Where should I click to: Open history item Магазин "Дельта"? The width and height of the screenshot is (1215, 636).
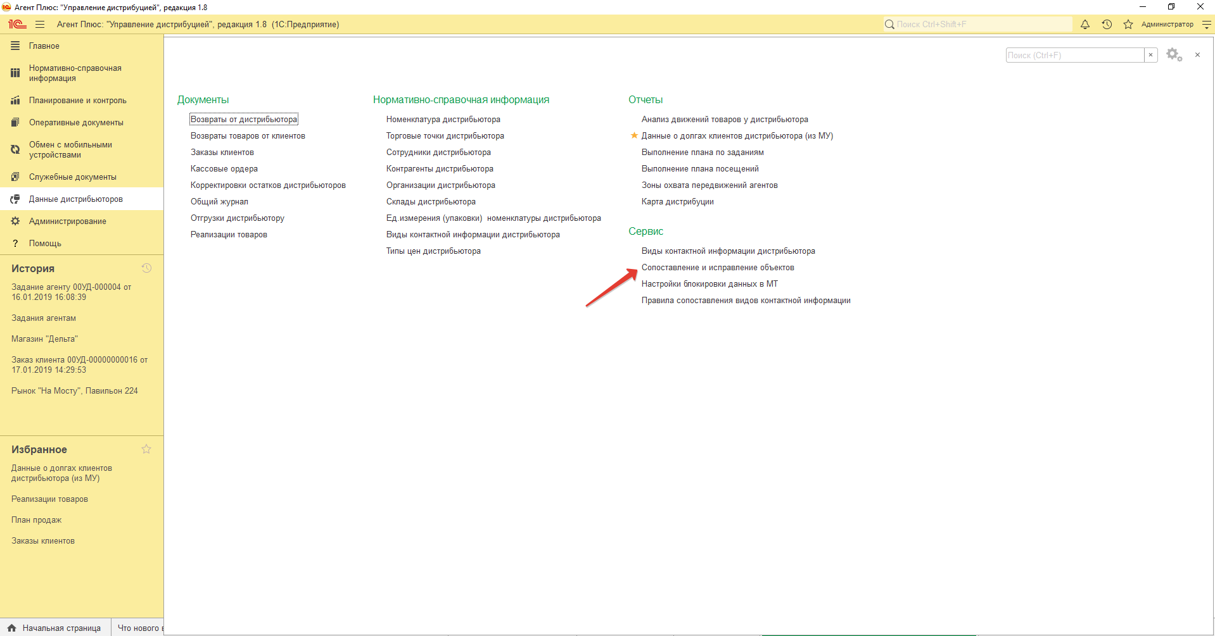tap(44, 339)
